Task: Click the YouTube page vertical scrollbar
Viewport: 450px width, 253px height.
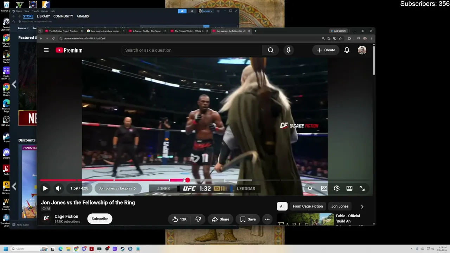Action: click(x=374, y=60)
